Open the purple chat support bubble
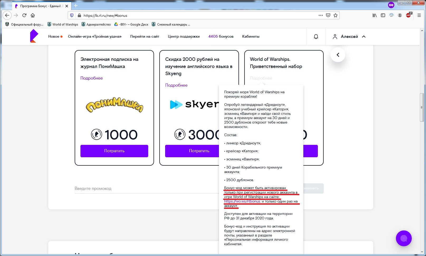Viewport: 426px width, 256px height. 404,238
